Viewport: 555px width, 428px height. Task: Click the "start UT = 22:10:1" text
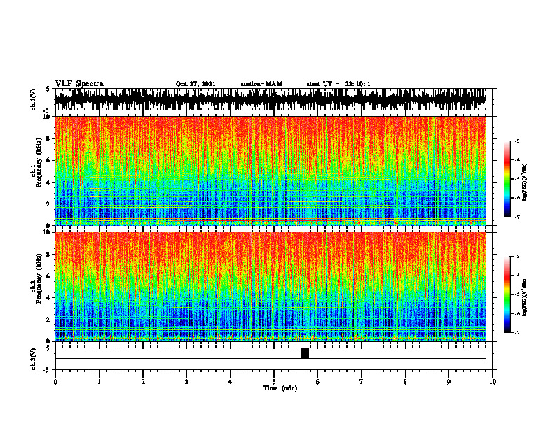(338, 84)
